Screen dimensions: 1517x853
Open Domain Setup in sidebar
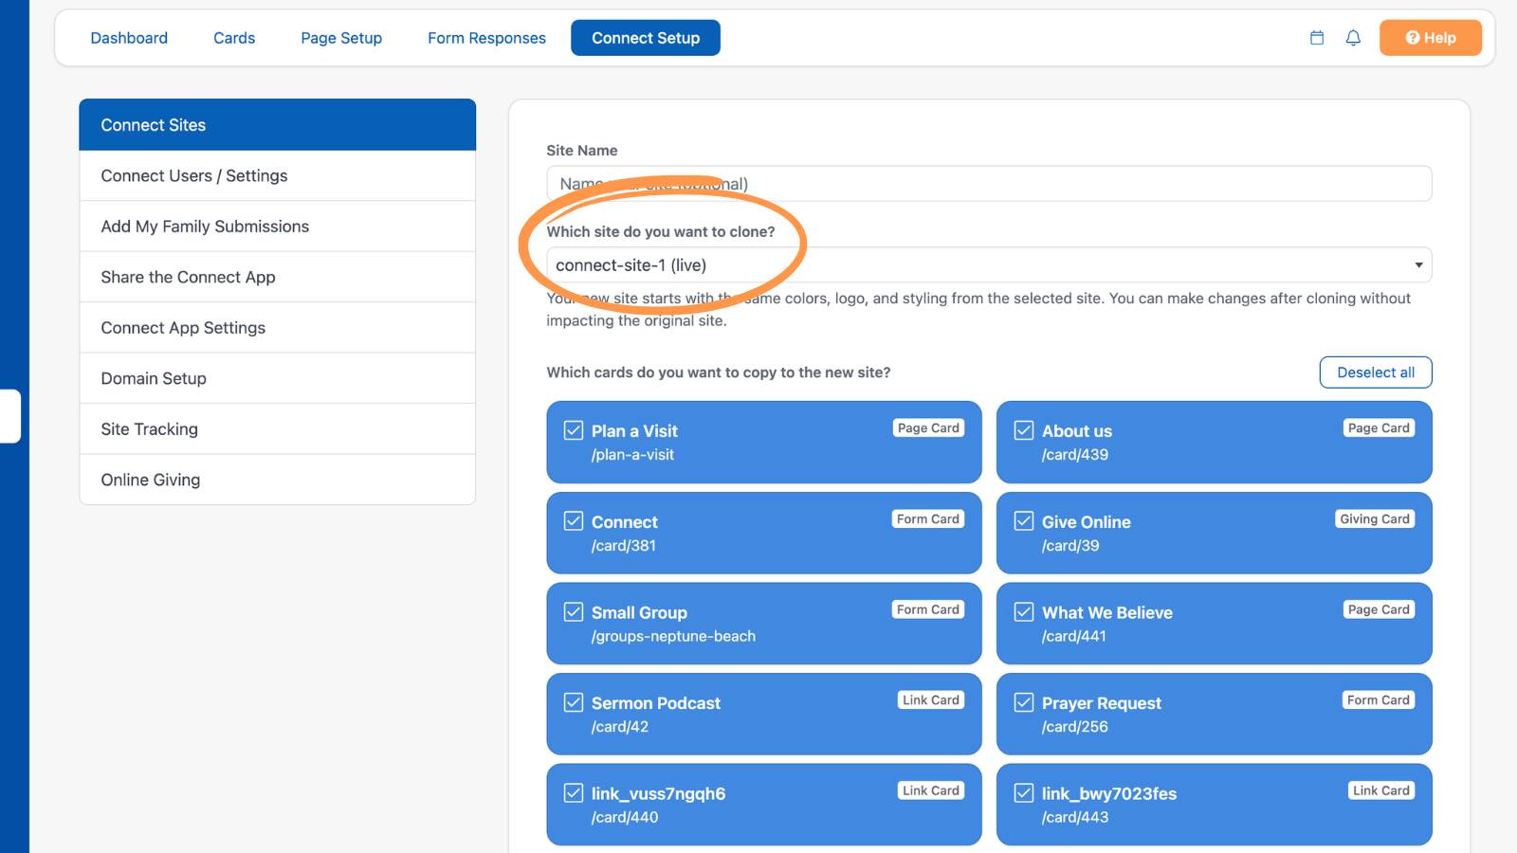[x=278, y=378]
